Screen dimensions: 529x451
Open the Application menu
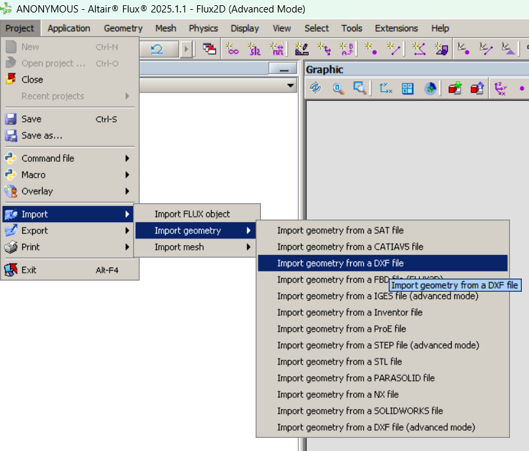(x=69, y=28)
